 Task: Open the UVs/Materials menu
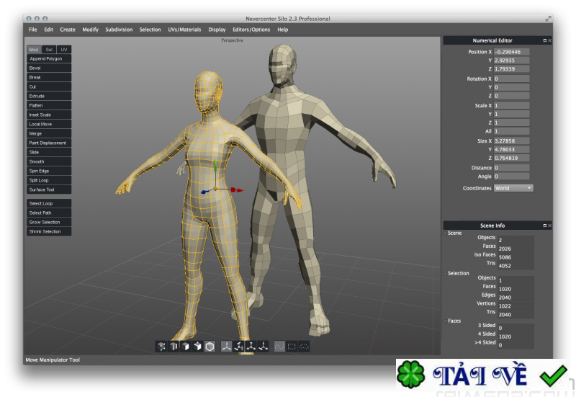click(x=184, y=30)
